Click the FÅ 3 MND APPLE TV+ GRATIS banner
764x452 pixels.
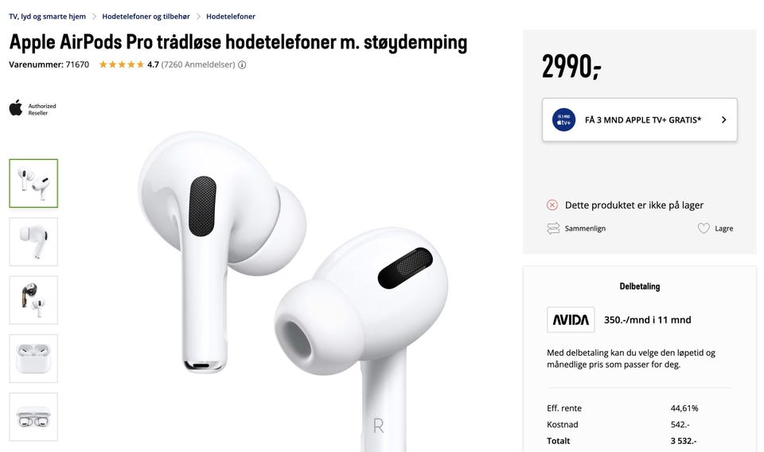coord(640,120)
